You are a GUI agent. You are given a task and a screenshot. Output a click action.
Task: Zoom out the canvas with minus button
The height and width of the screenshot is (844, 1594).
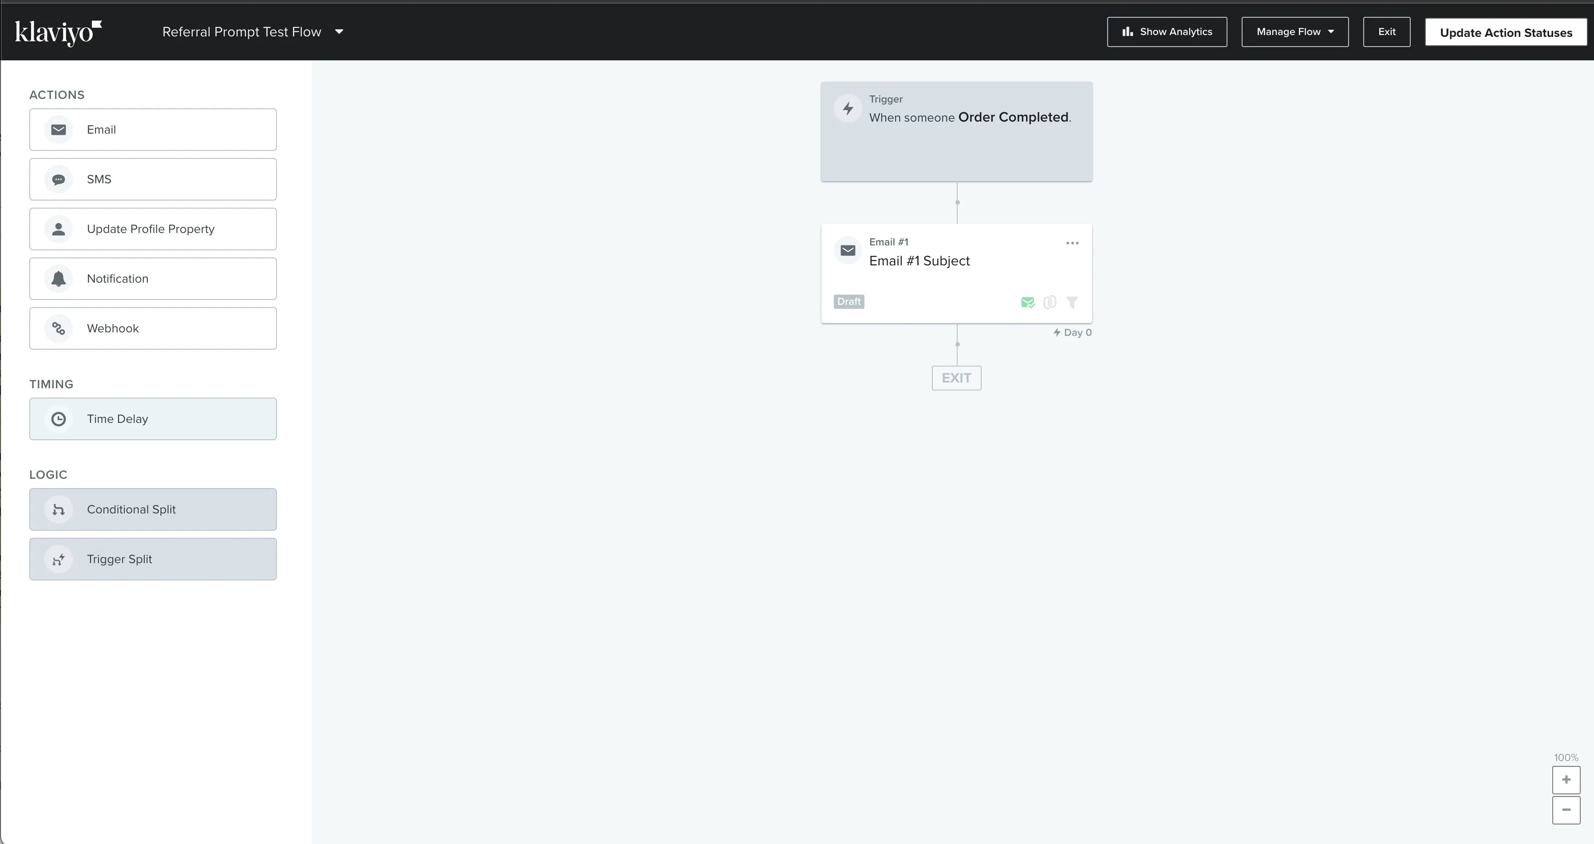[x=1566, y=810]
